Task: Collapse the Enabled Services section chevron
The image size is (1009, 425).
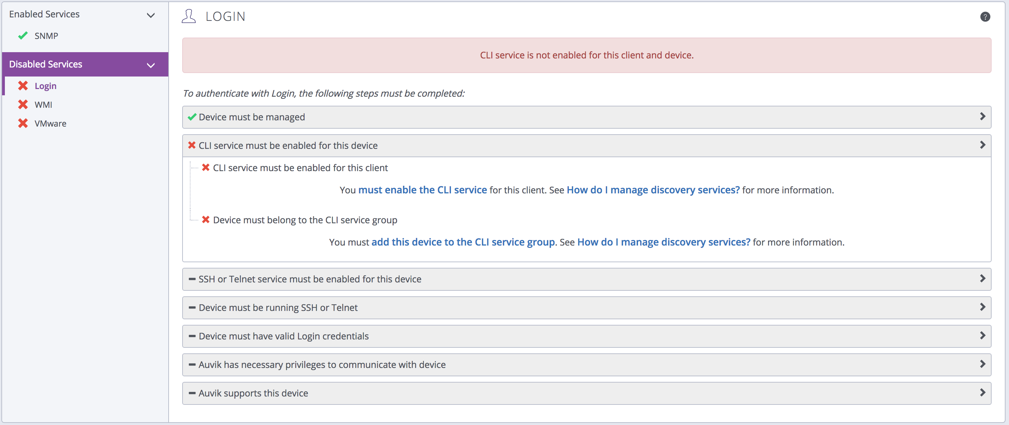Action: (x=151, y=15)
